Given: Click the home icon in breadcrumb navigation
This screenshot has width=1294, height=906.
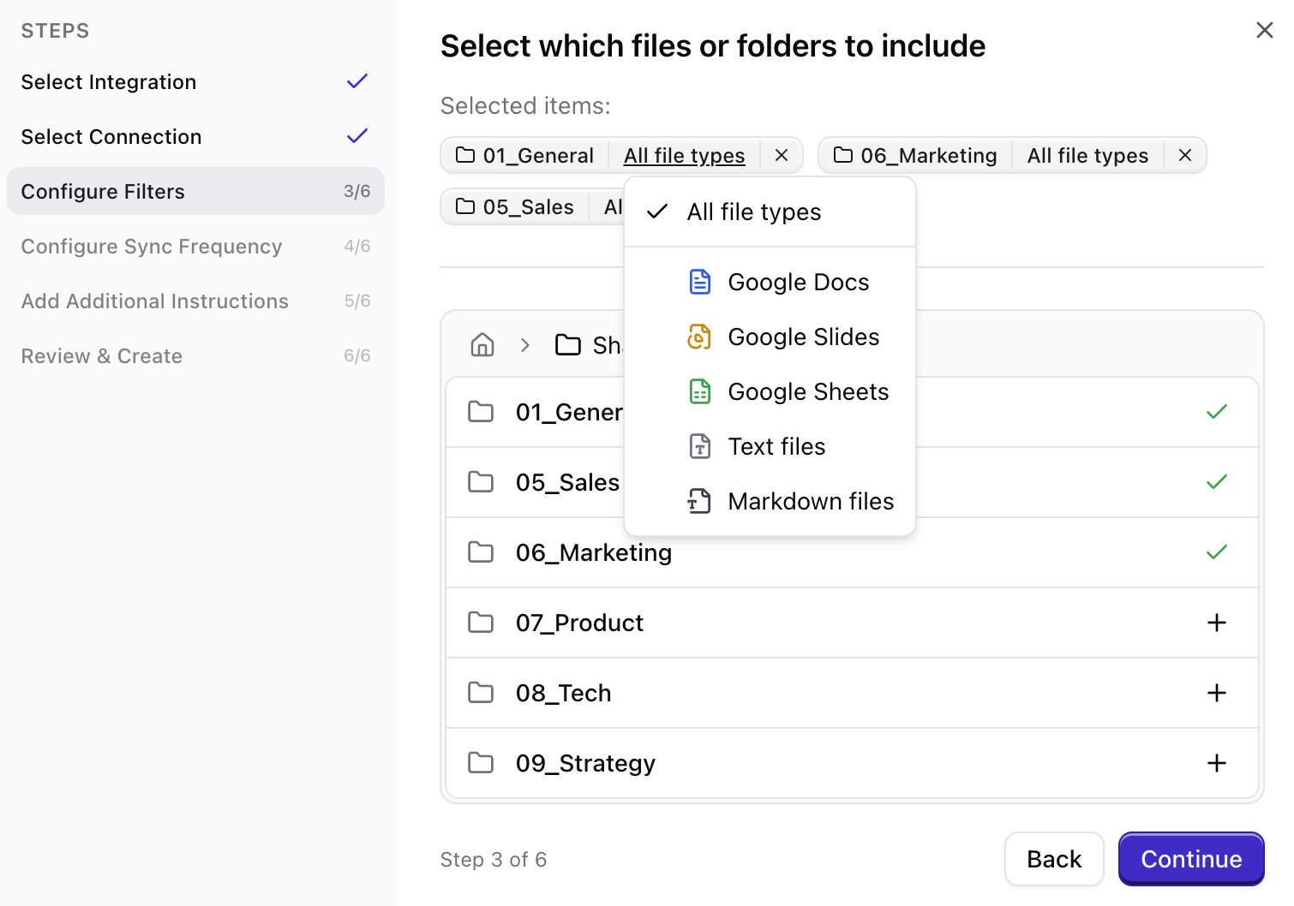Looking at the screenshot, I should tap(482, 344).
